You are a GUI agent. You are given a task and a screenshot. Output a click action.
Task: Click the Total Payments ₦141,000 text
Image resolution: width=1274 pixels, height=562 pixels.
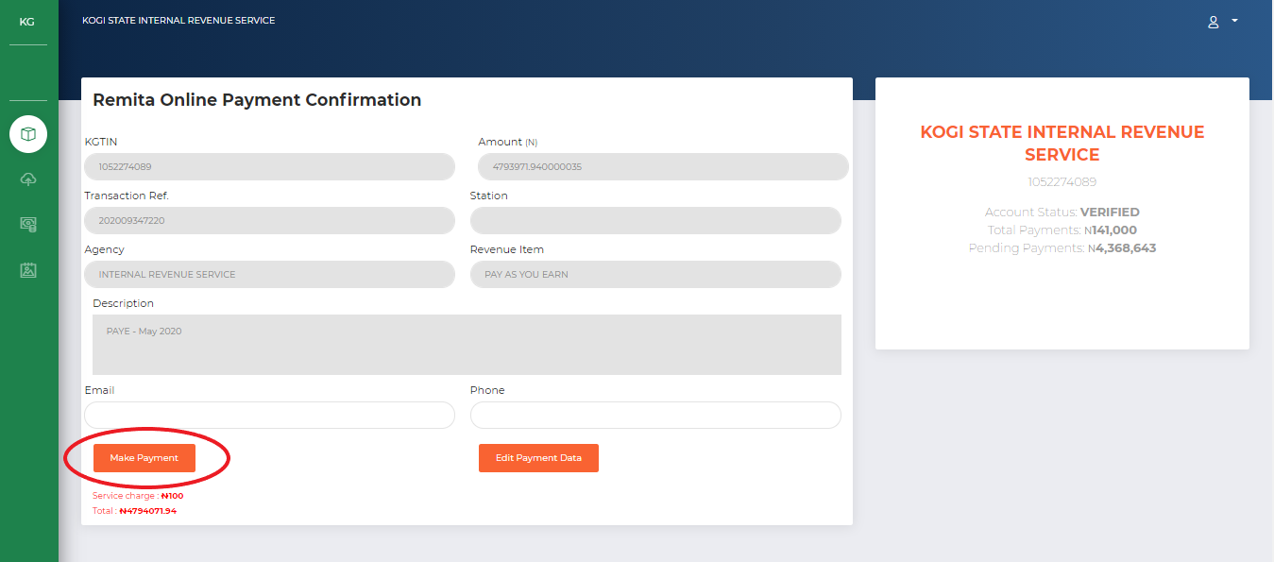1062,230
